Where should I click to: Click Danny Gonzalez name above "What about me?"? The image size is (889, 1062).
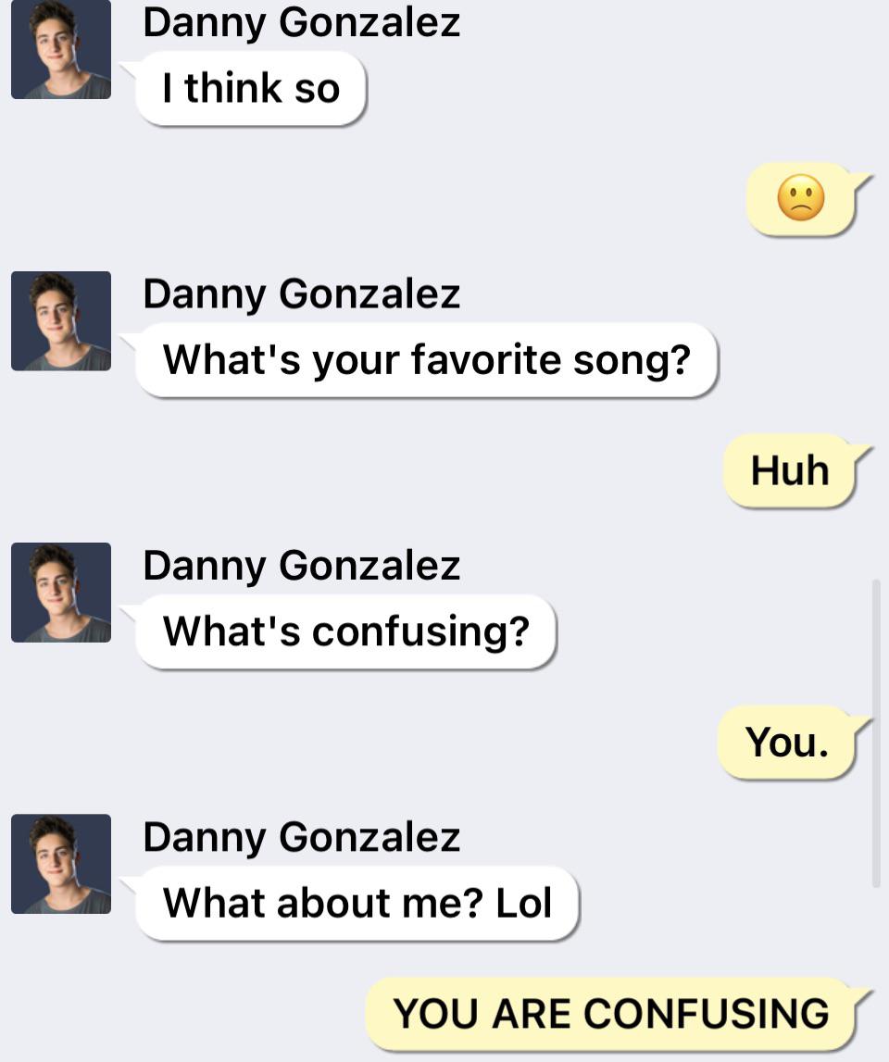pos(301,837)
